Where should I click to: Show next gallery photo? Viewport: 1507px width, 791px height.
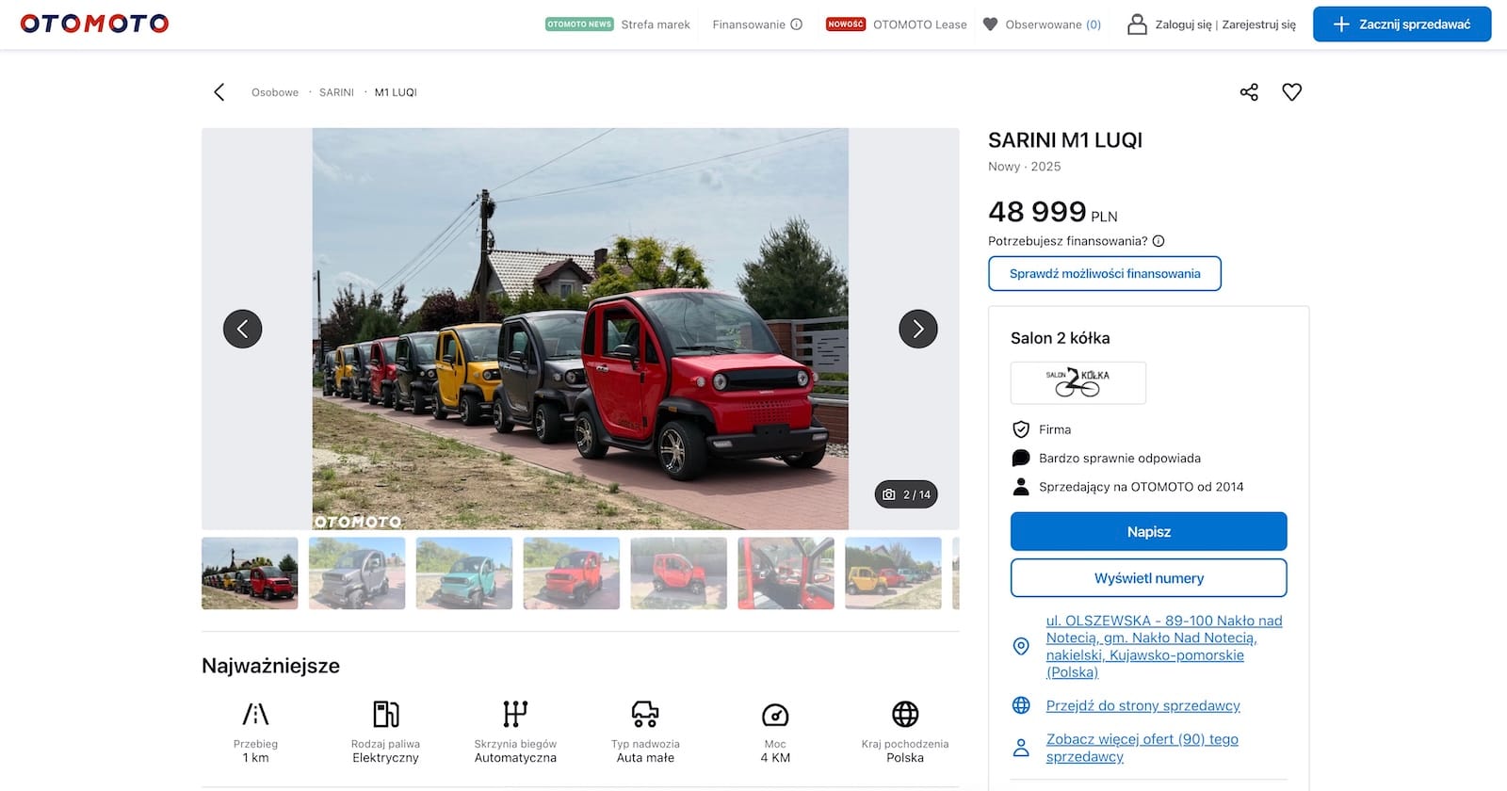918,329
